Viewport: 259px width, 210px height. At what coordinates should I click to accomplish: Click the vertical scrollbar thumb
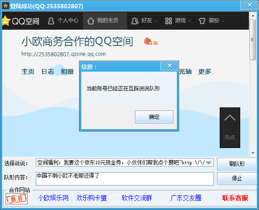pyautogui.click(x=252, y=40)
